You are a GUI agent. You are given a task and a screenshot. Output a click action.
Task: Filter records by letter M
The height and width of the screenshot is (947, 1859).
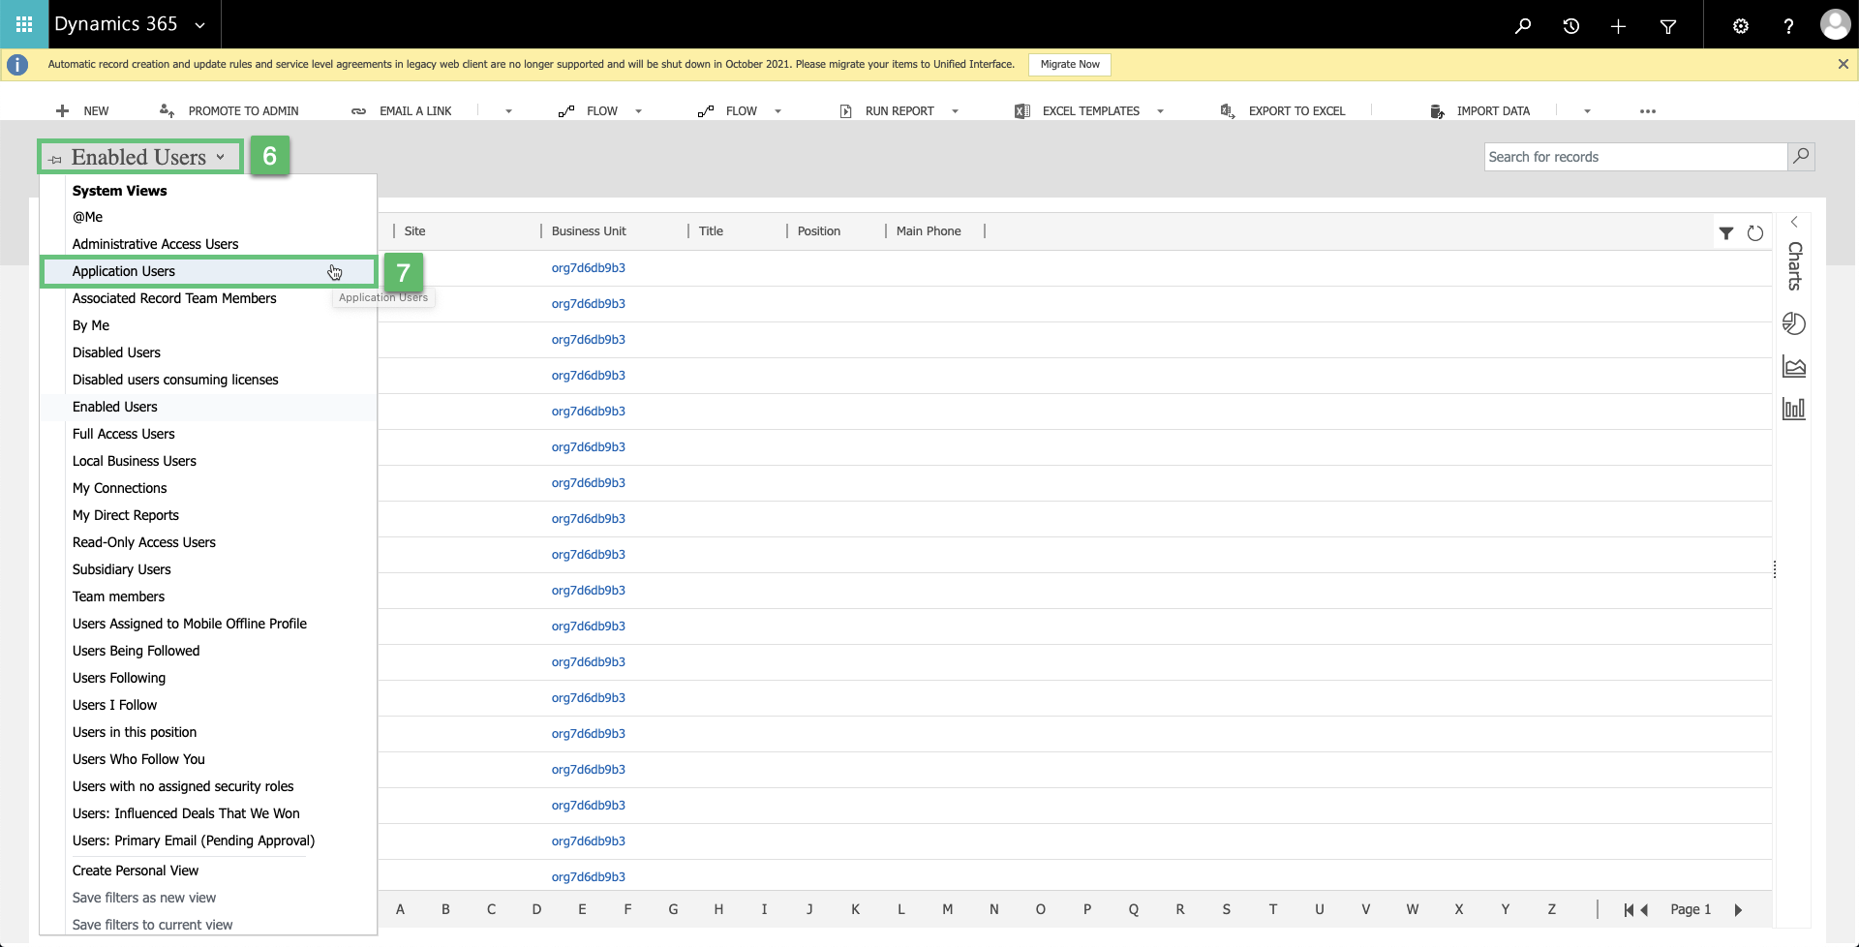(x=948, y=909)
